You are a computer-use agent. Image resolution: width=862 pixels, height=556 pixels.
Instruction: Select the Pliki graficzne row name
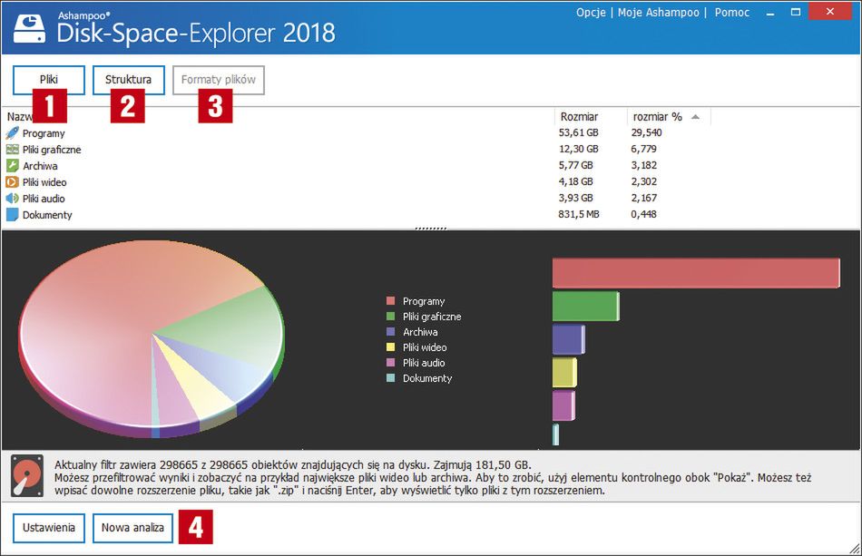click(x=52, y=150)
